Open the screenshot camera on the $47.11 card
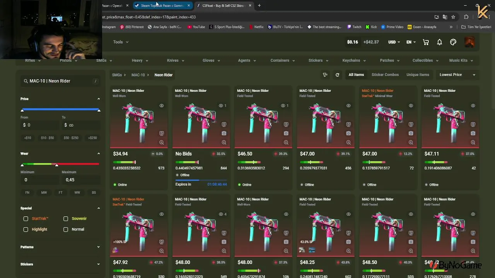The image size is (495, 278). 473,133
